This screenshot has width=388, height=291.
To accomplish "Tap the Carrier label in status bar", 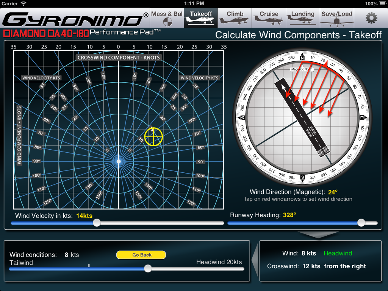I will (x=9, y=3).
